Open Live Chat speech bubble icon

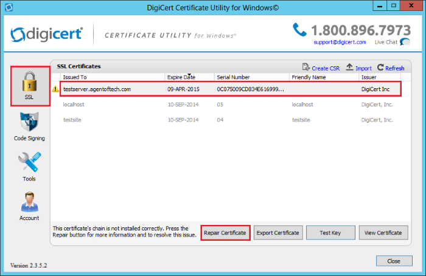[405, 42]
